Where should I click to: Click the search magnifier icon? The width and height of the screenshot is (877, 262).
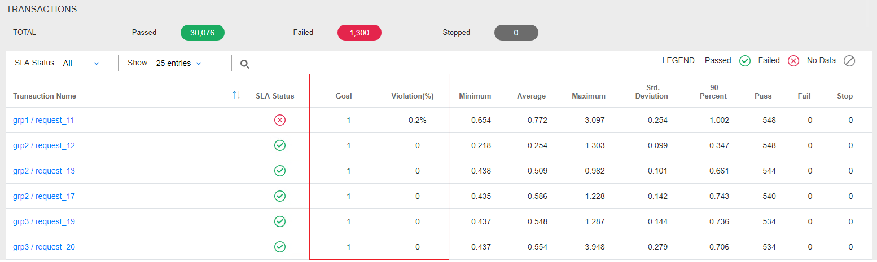[244, 64]
